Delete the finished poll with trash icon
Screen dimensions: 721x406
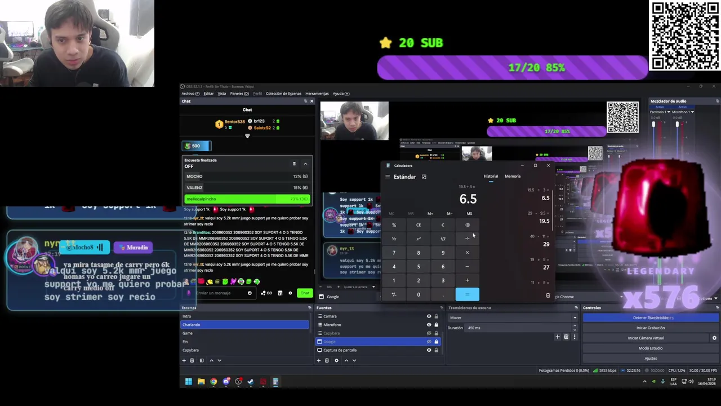click(294, 164)
